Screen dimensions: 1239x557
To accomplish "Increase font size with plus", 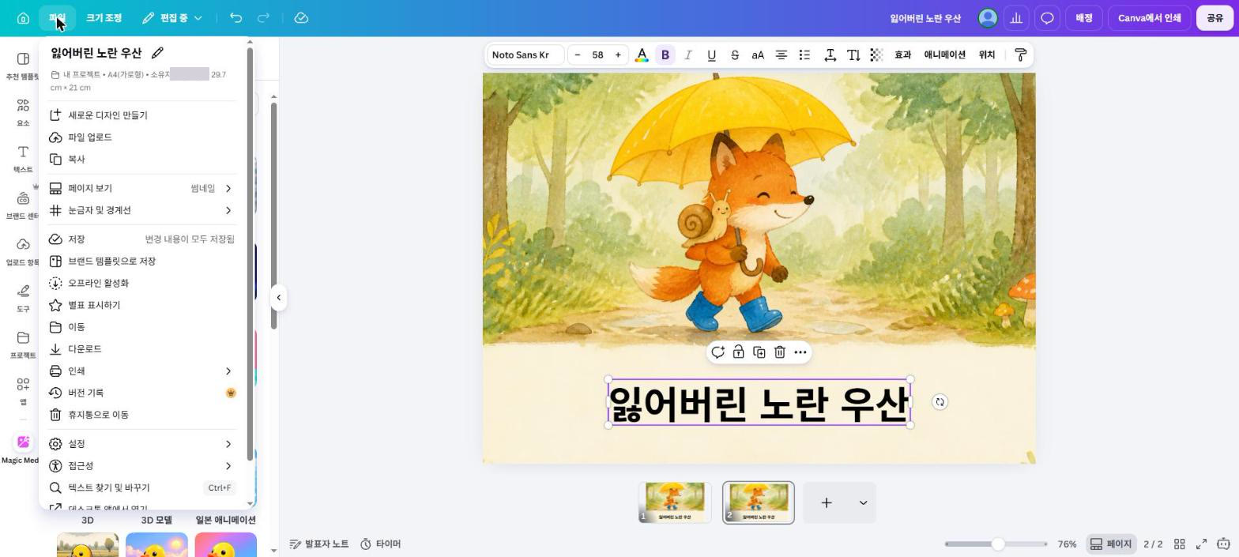I will point(618,55).
